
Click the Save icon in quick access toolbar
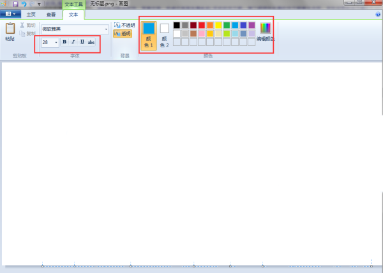click(15, 4)
